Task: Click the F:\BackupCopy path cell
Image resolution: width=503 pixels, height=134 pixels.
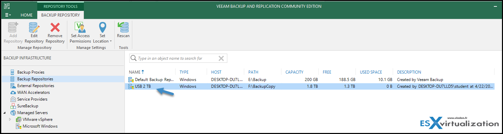Action: coord(261,86)
